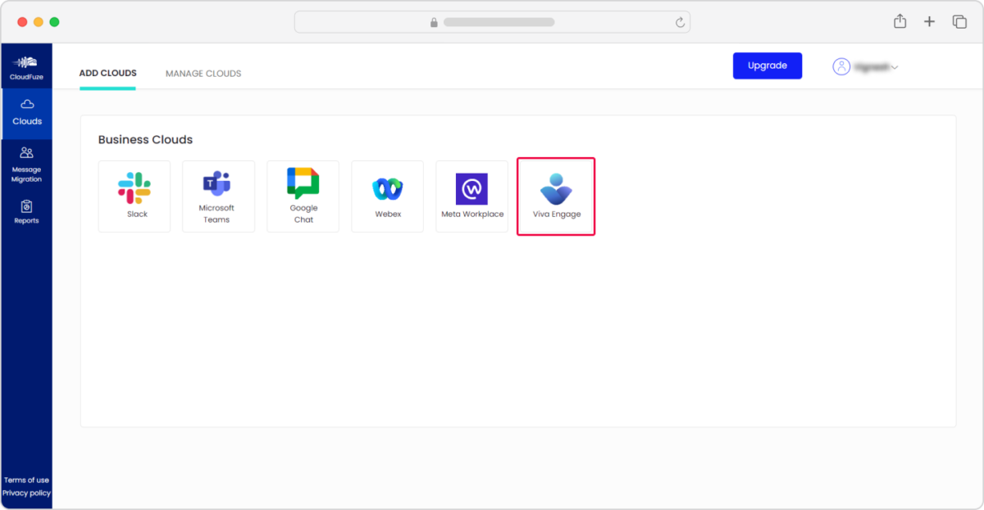
Task: Select the Google Chat cloud icon
Action: click(303, 196)
